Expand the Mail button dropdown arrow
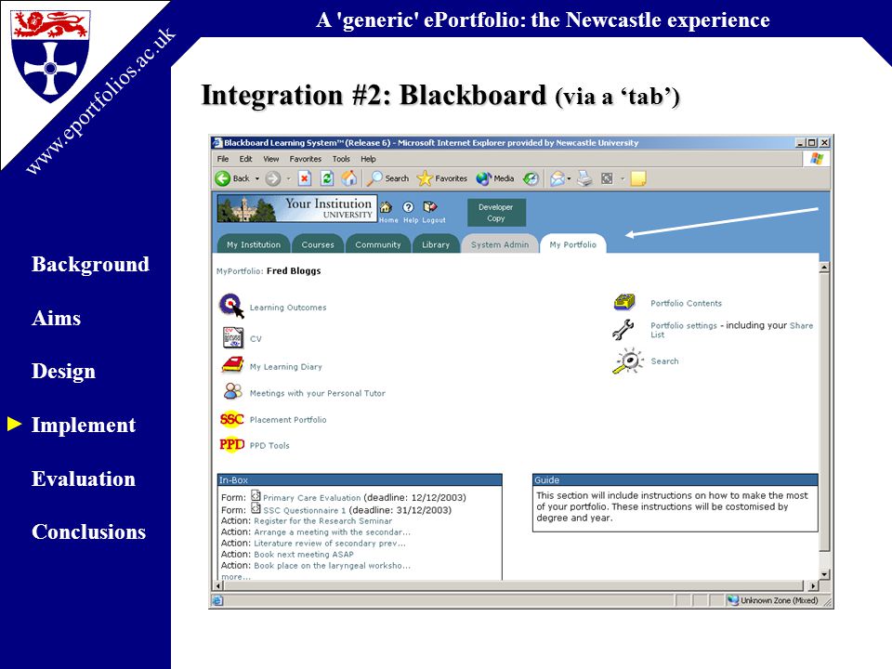 click(569, 178)
